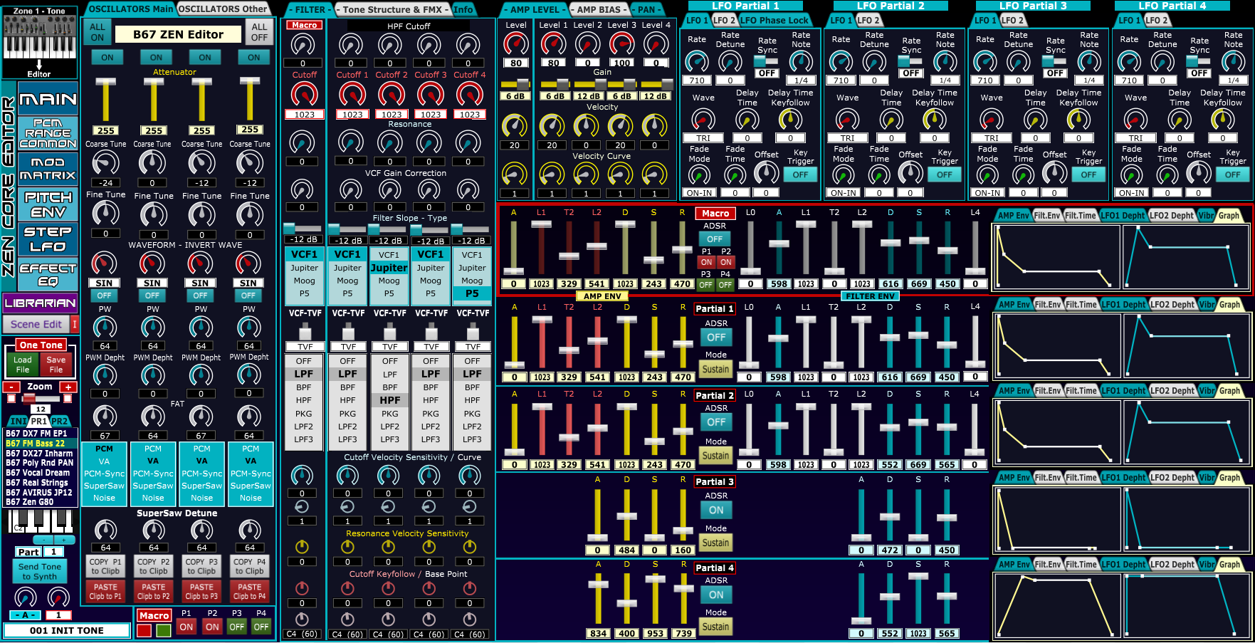This screenshot has width=1255, height=643.
Task: Toggle the Macro ADSR OFF button
Action: [x=715, y=239]
